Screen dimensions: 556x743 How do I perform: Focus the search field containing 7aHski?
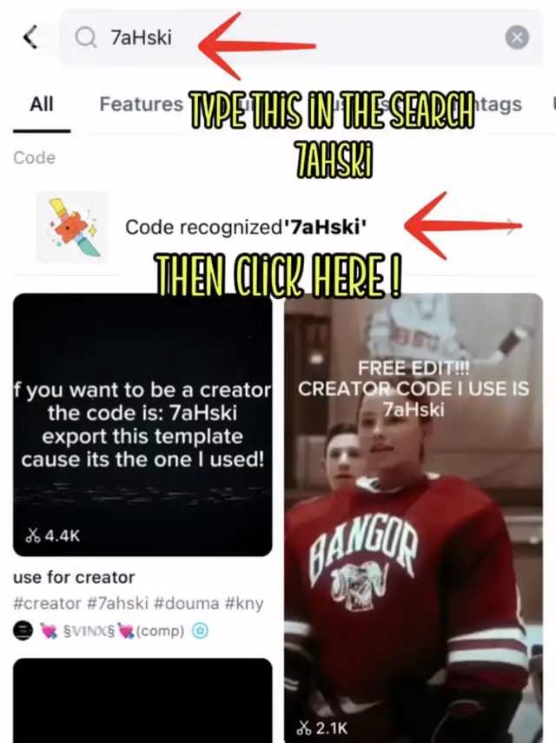pos(301,37)
